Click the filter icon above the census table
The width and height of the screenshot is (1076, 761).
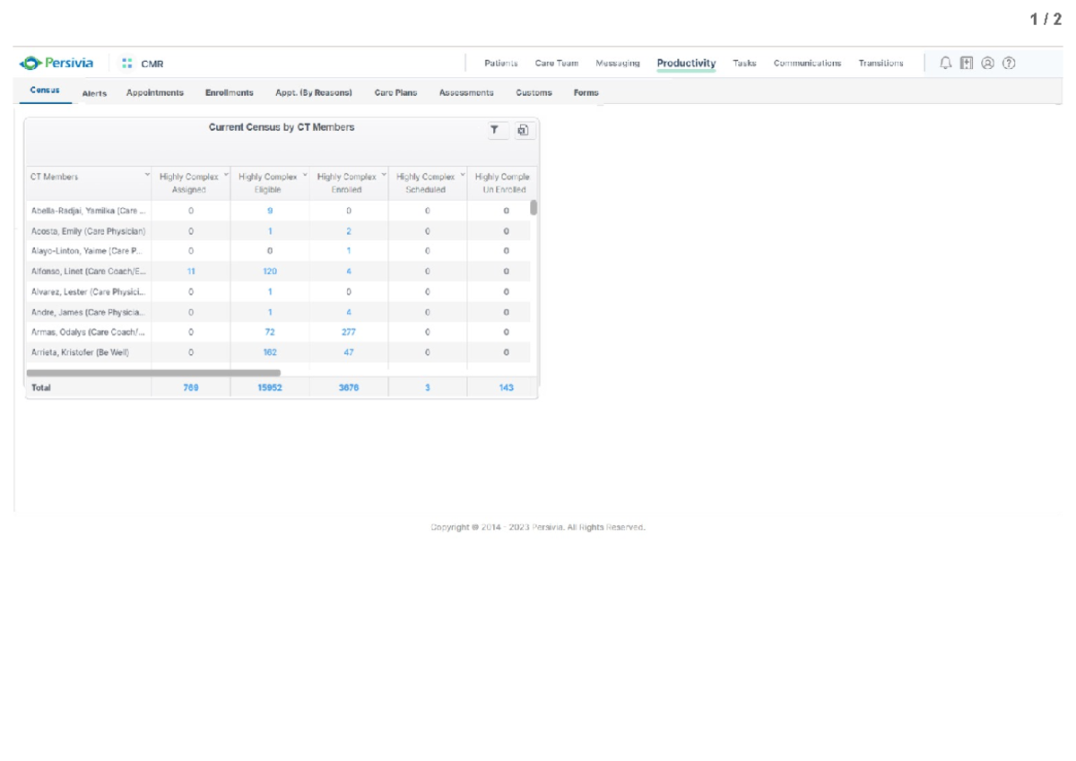[x=494, y=129]
